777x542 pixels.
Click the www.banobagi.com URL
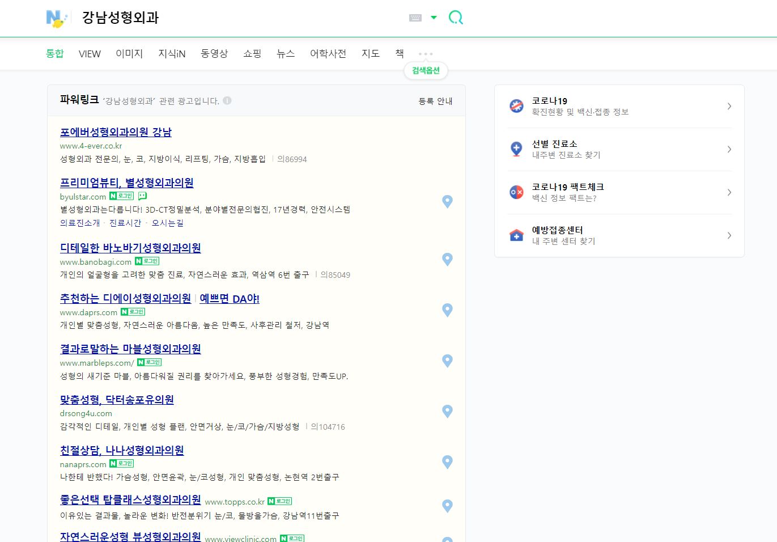click(96, 262)
